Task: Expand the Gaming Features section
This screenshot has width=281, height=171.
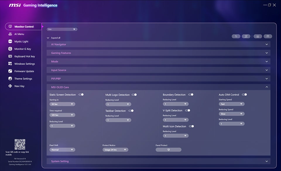Action: [158, 53]
